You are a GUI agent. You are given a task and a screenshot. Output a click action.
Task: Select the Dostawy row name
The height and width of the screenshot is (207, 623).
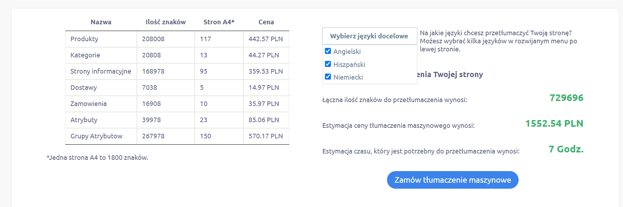coord(84,88)
